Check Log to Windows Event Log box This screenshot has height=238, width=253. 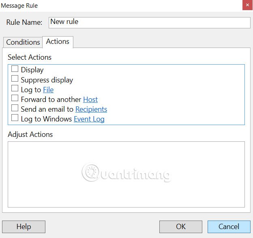[x=15, y=118]
